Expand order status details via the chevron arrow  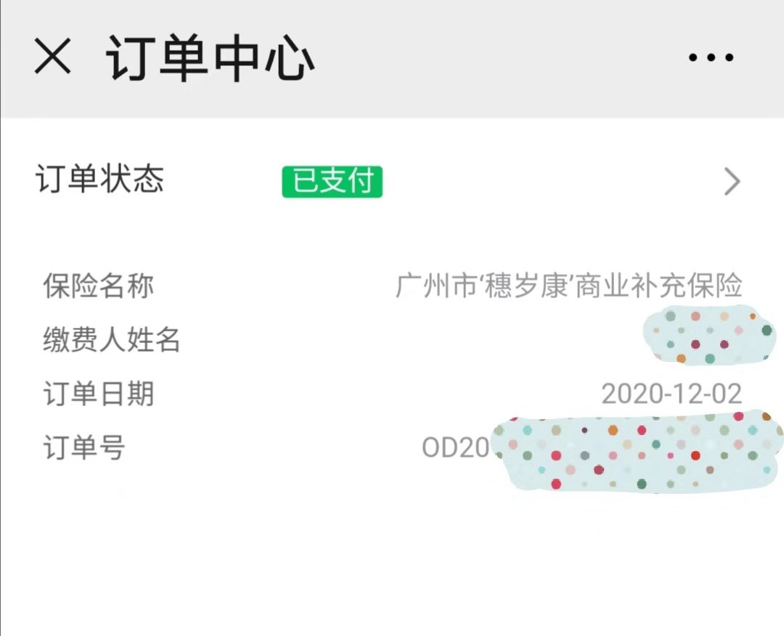(732, 182)
